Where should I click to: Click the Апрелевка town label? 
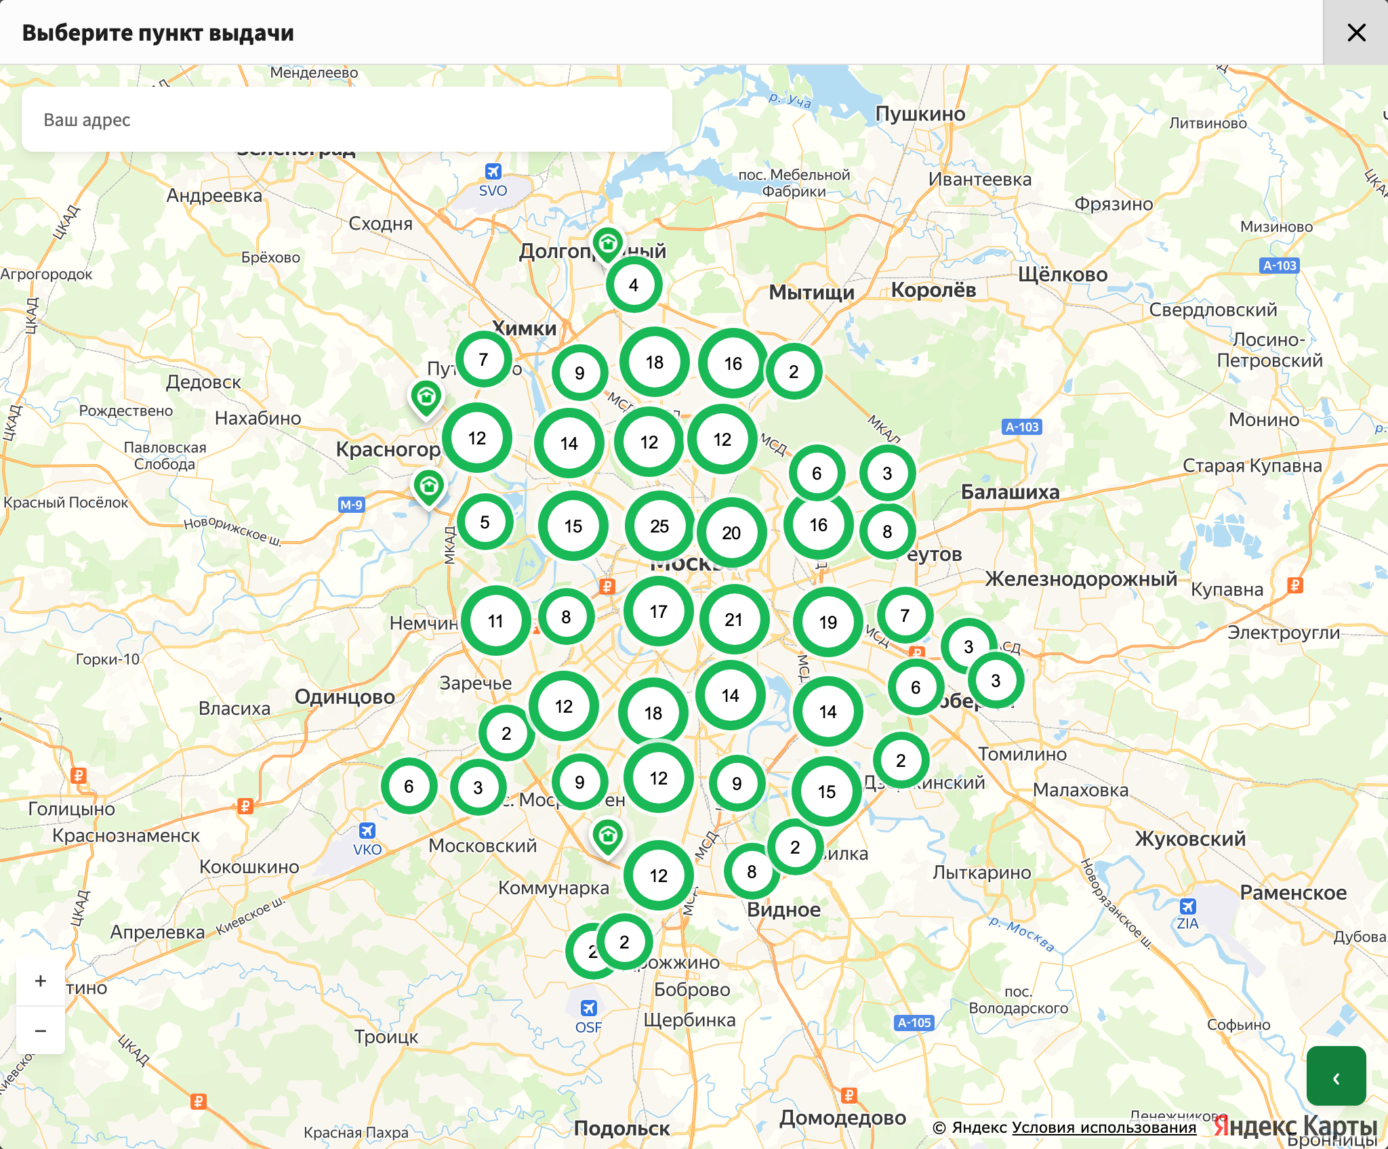click(x=157, y=932)
